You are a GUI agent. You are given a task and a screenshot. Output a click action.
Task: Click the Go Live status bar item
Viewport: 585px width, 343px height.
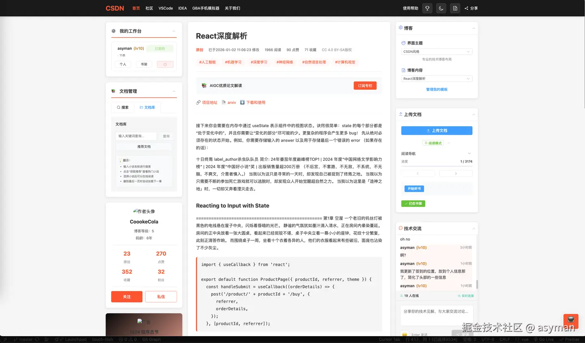click(544, 339)
